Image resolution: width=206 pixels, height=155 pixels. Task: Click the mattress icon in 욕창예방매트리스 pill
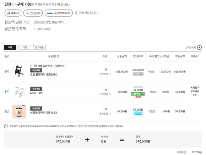coord(50,13)
